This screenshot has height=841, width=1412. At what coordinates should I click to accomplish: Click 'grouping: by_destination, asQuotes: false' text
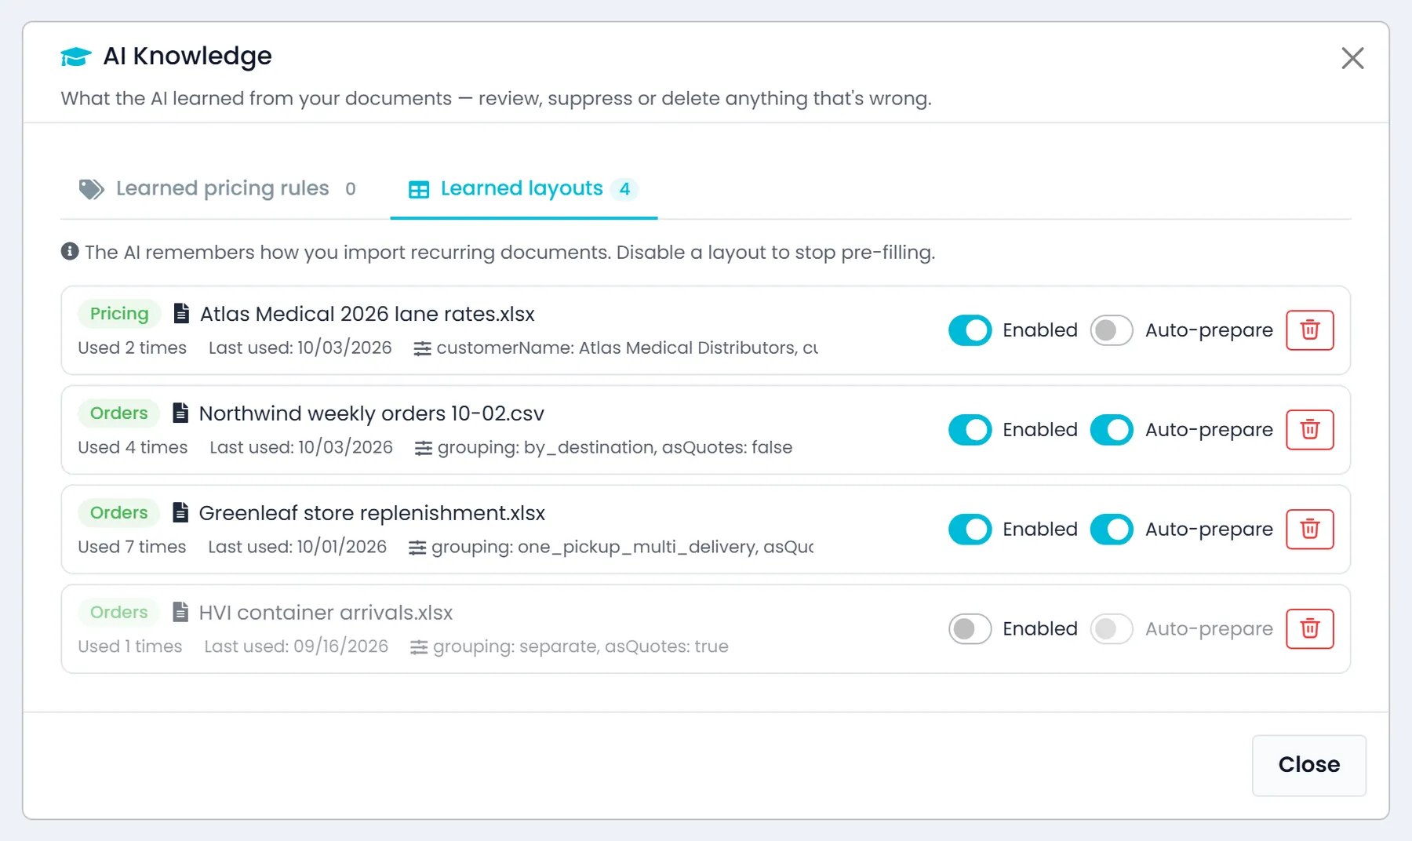coord(615,447)
